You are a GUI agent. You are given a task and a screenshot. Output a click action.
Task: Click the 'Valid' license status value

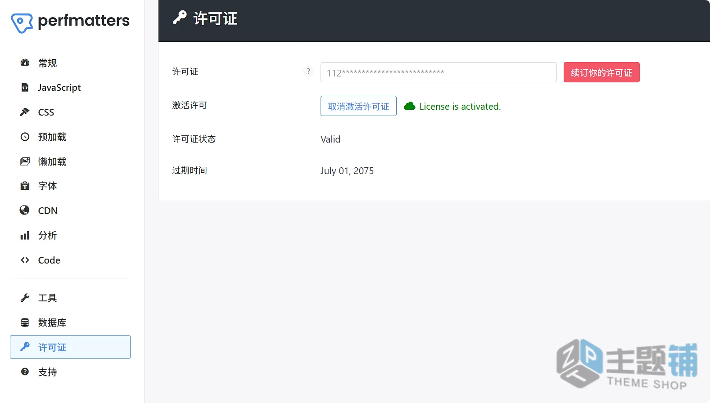(x=330, y=139)
